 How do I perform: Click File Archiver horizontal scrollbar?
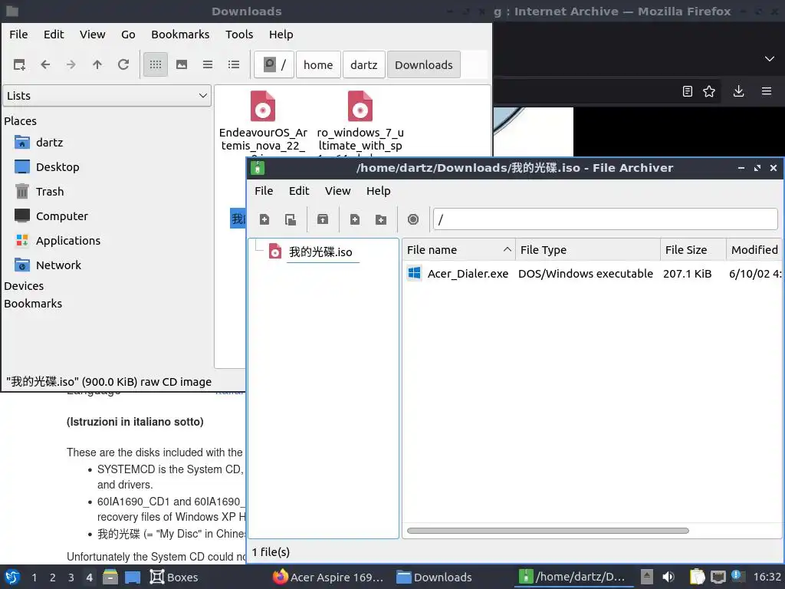click(547, 531)
